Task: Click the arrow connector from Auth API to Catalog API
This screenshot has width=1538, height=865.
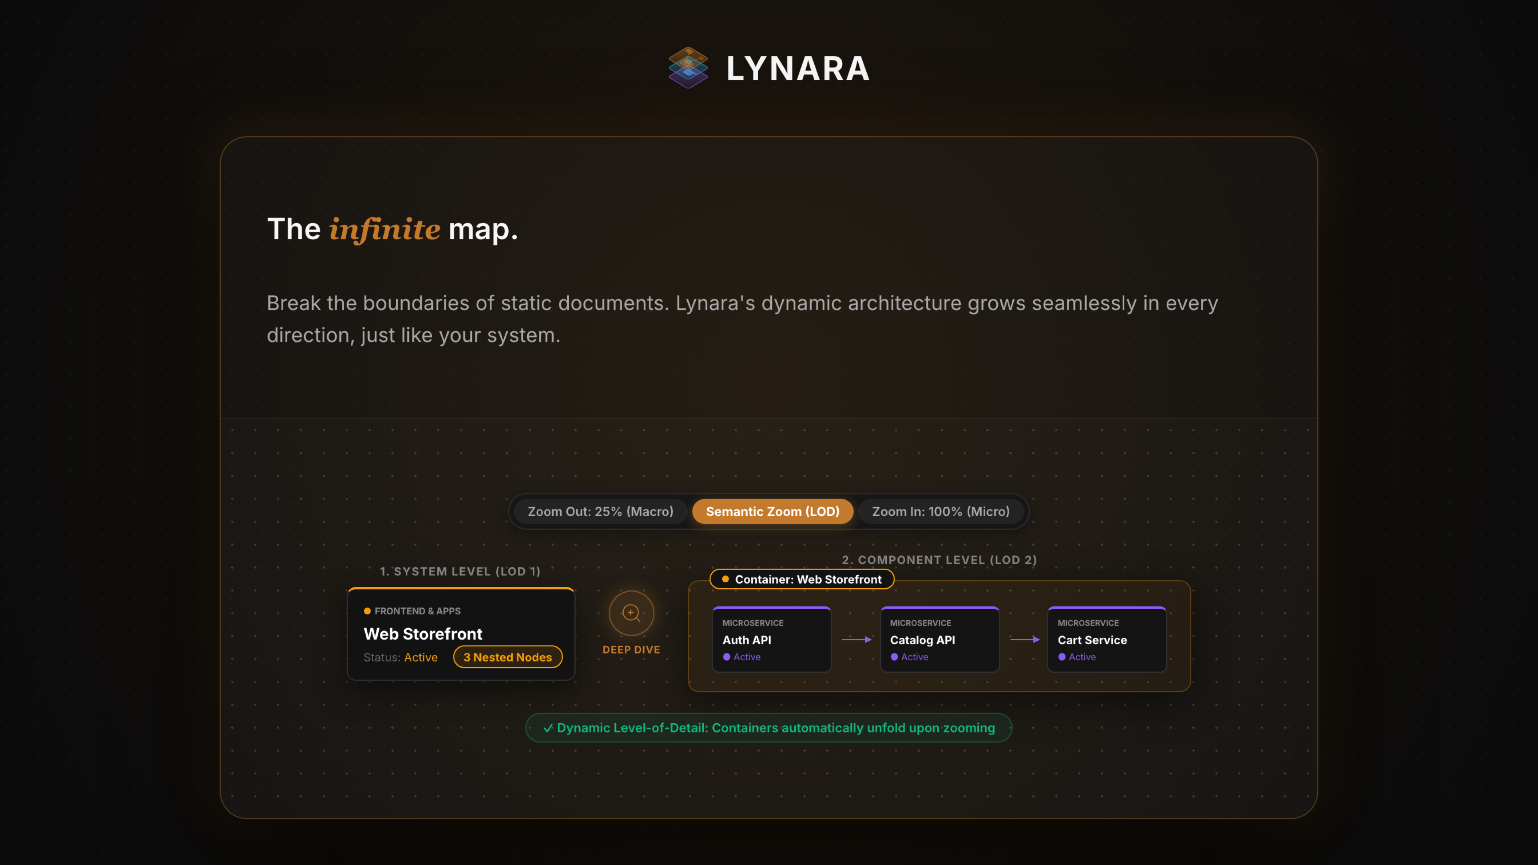Action: tap(857, 640)
